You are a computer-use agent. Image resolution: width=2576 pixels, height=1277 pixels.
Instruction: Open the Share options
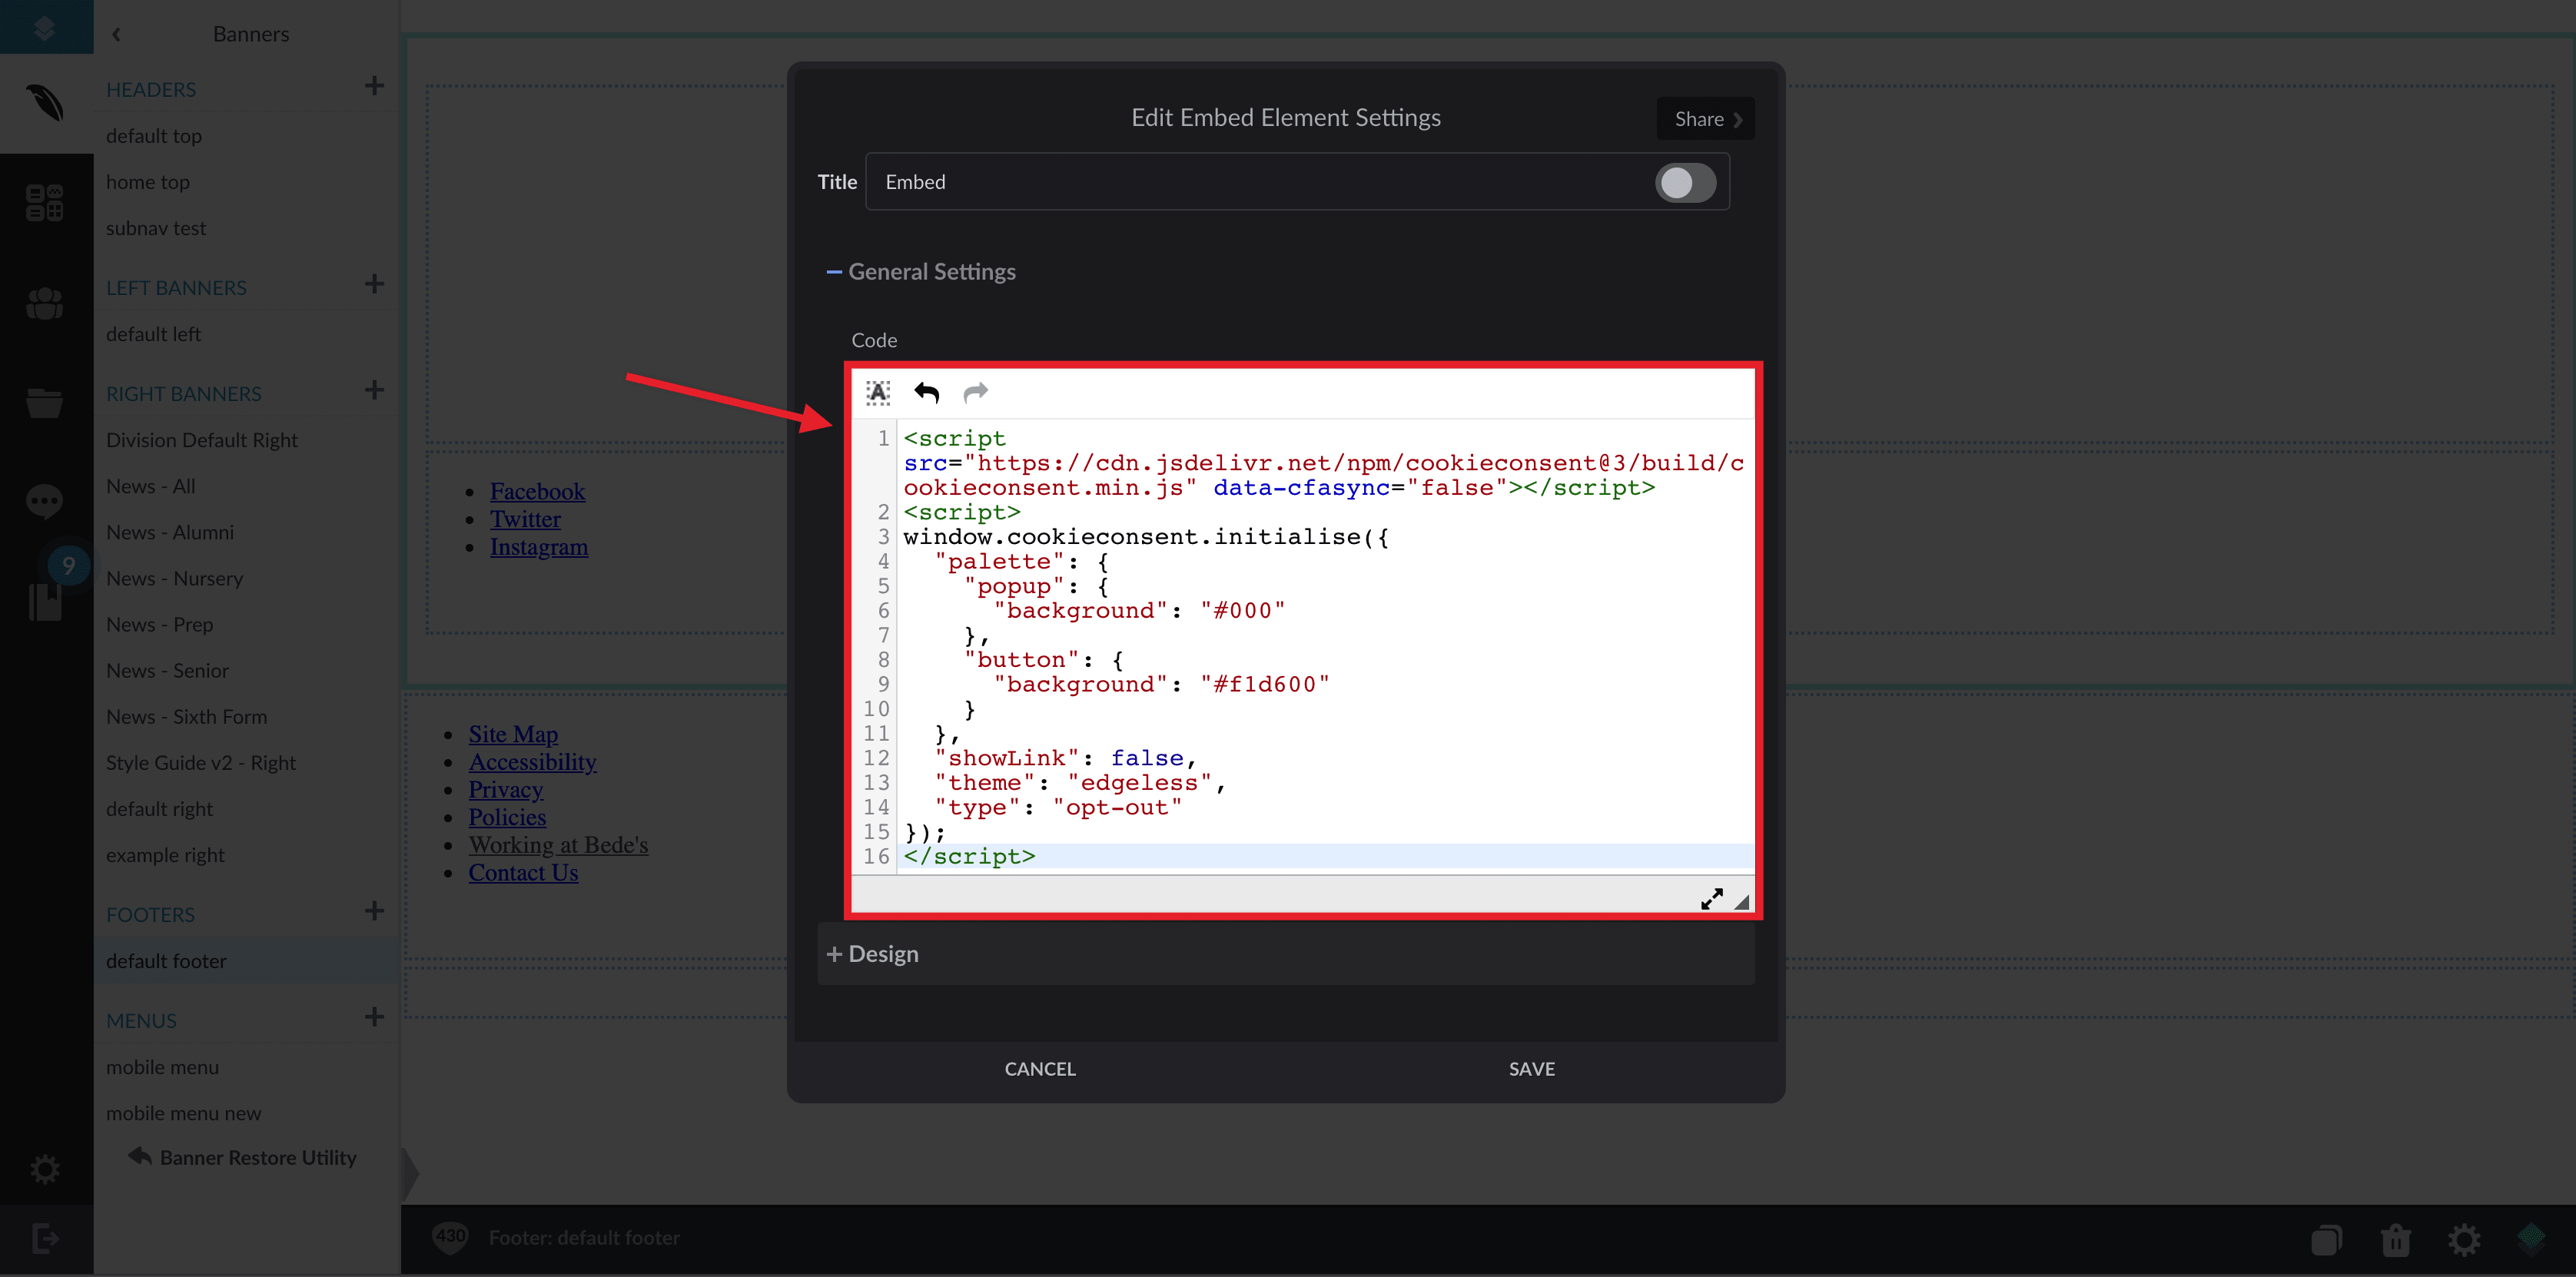[x=1706, y=119]
